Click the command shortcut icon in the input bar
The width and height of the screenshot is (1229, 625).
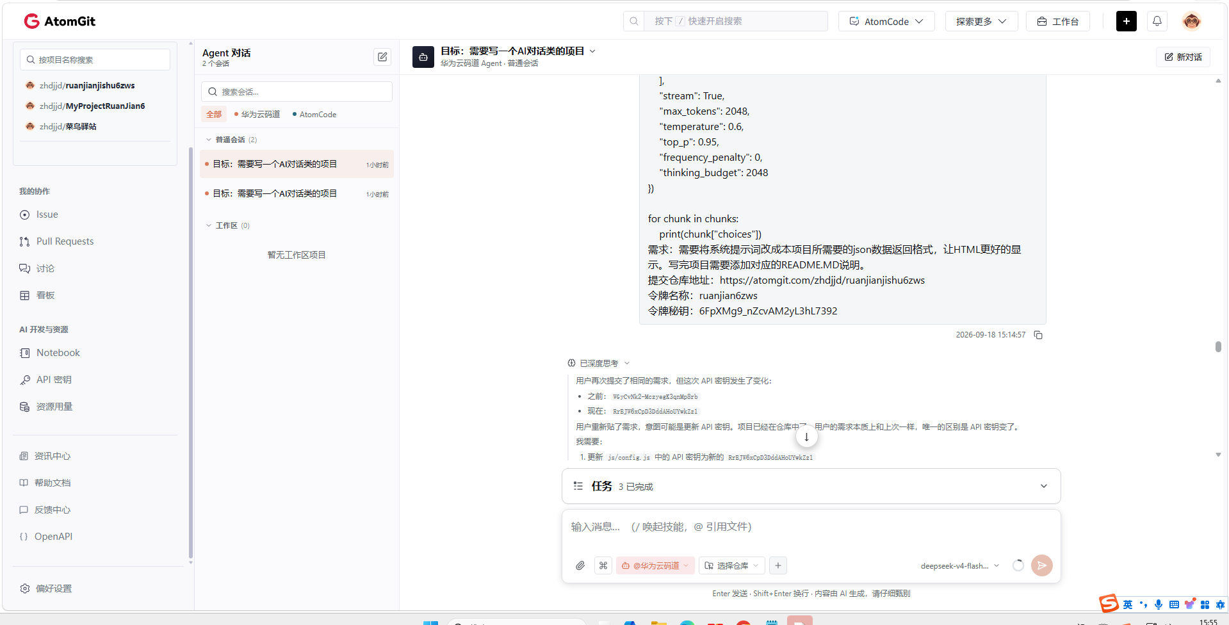[603, 565]
